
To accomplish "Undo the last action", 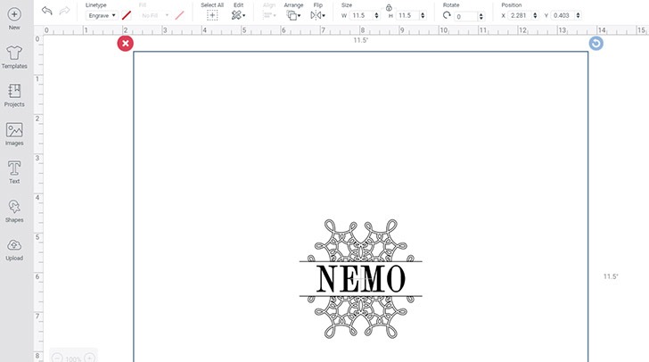I will pos(46,11).
